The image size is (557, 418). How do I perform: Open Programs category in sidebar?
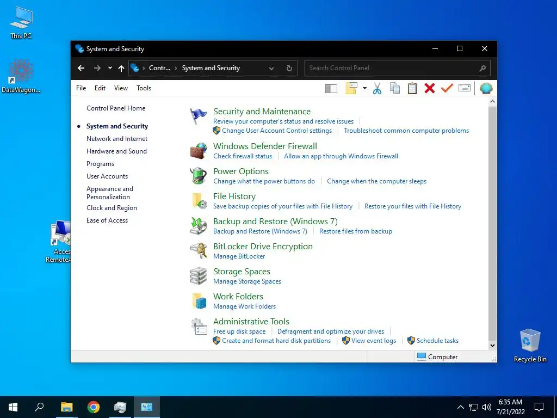coord(100,164)
